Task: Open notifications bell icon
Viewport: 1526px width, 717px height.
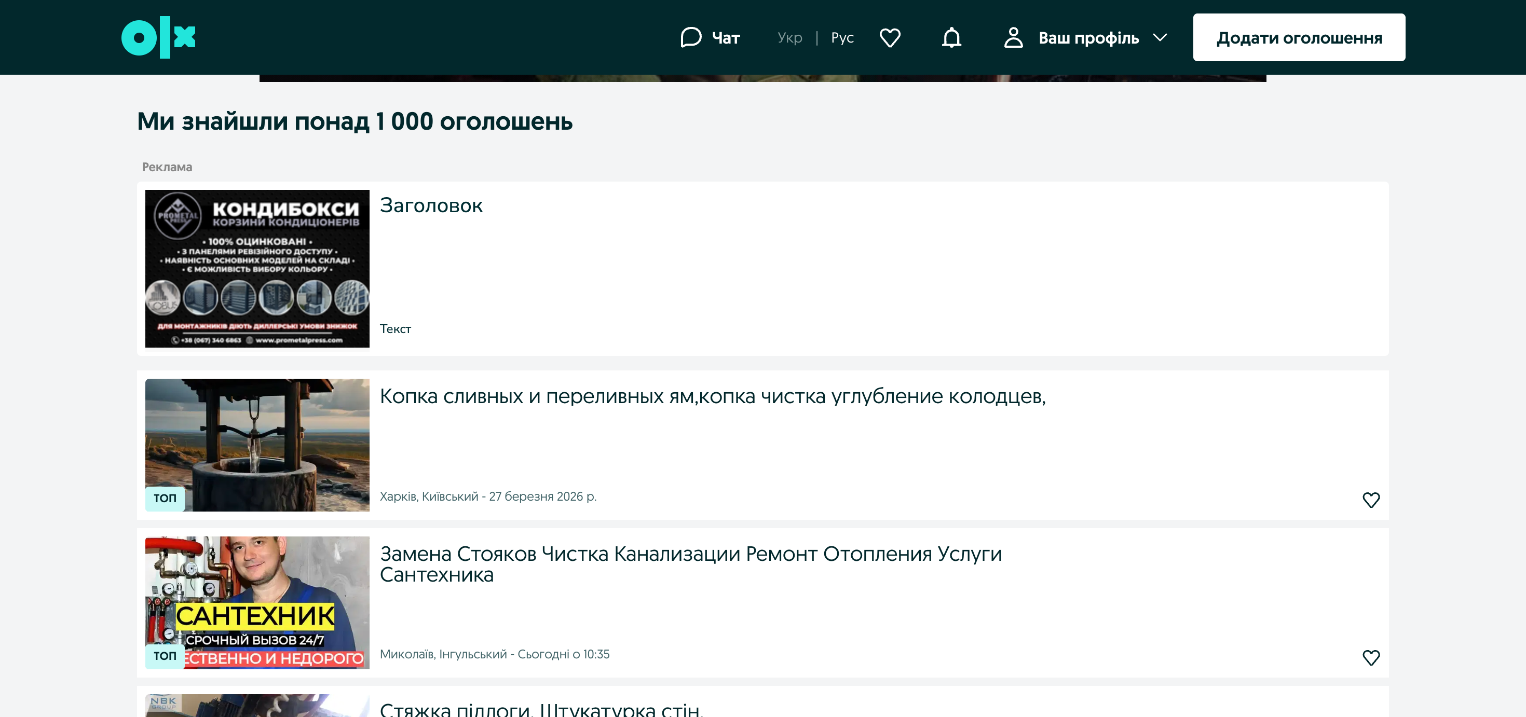Action: click(x=951, y=37)
